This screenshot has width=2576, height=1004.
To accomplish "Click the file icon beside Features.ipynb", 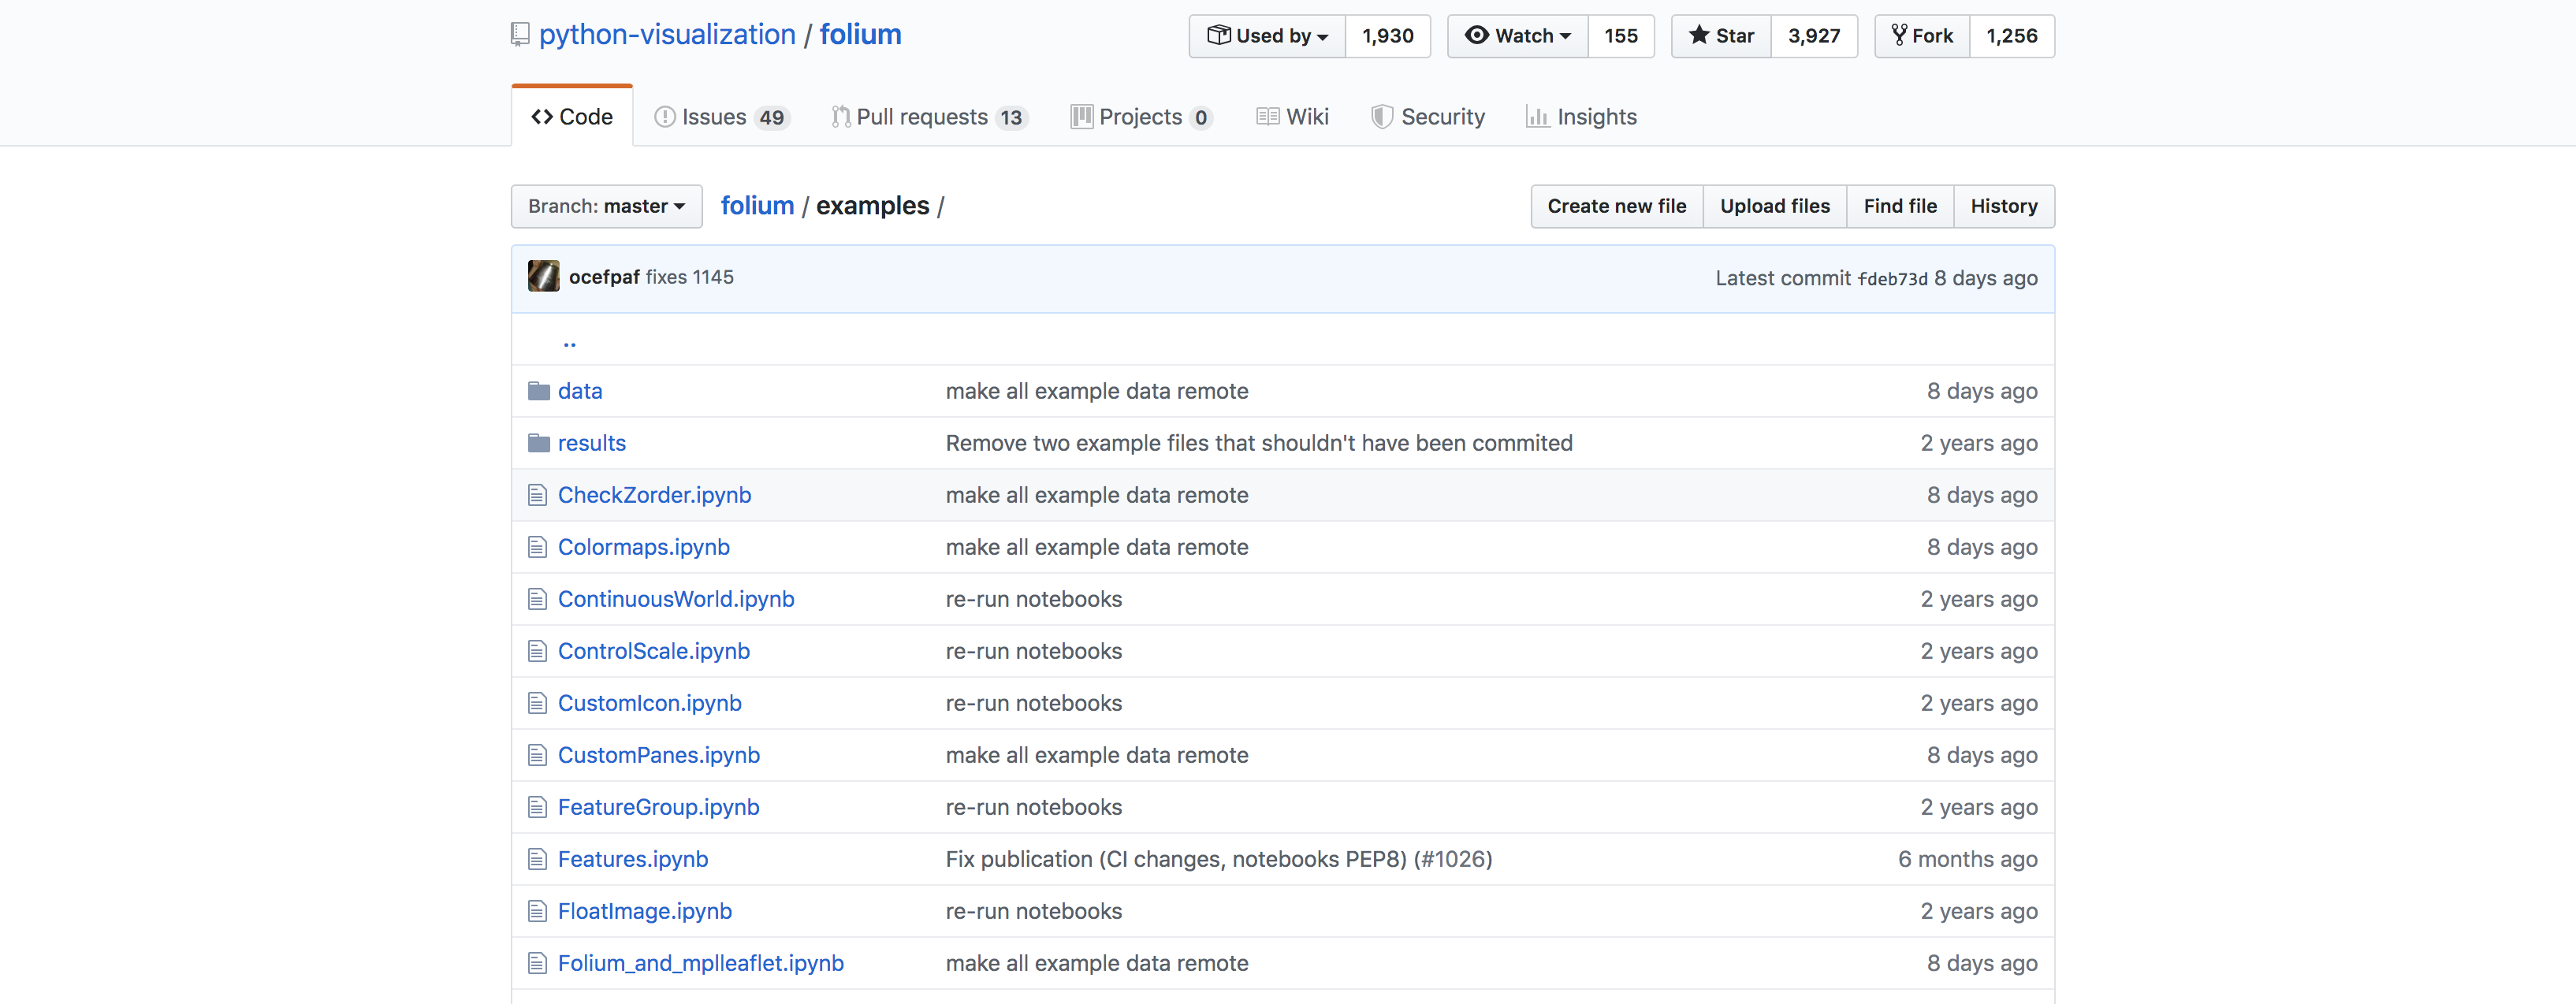I will pos(538,859).
